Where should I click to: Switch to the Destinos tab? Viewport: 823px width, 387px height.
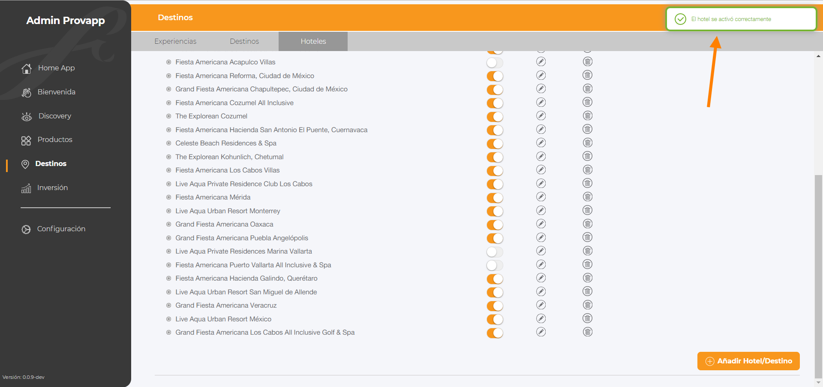coord(244,41)
